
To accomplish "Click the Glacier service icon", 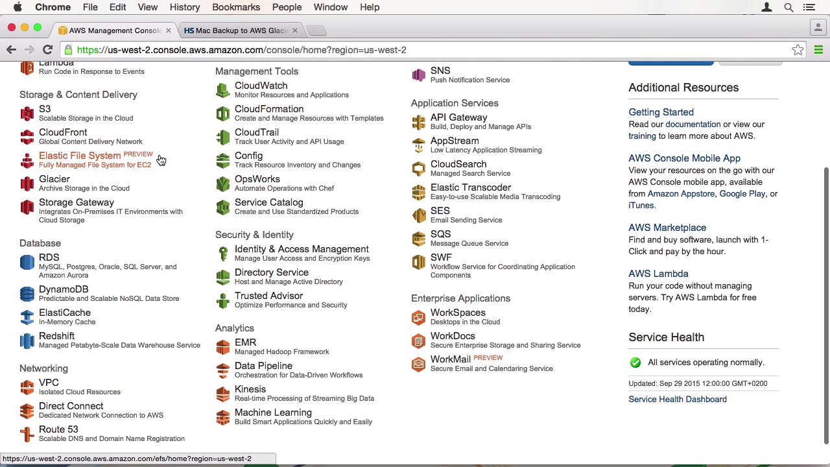I will [x=27, y=184].
